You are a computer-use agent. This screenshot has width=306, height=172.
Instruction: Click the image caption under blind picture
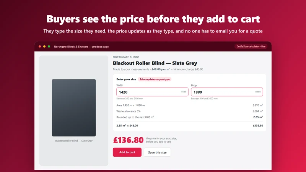coord(74,141)
